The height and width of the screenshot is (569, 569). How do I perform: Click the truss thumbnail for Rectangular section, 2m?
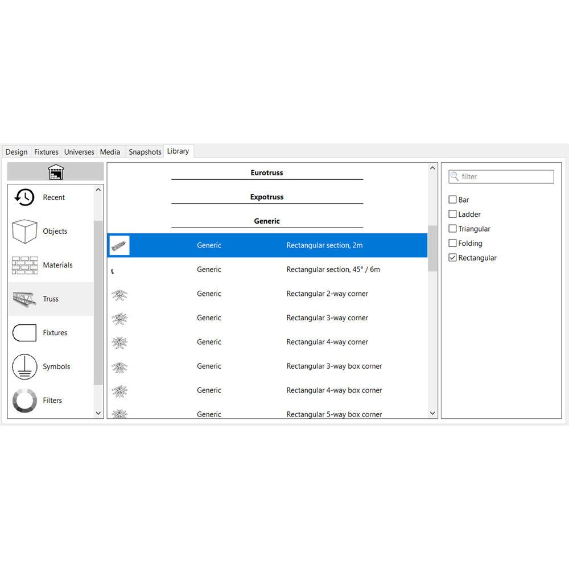click(119, 245)
